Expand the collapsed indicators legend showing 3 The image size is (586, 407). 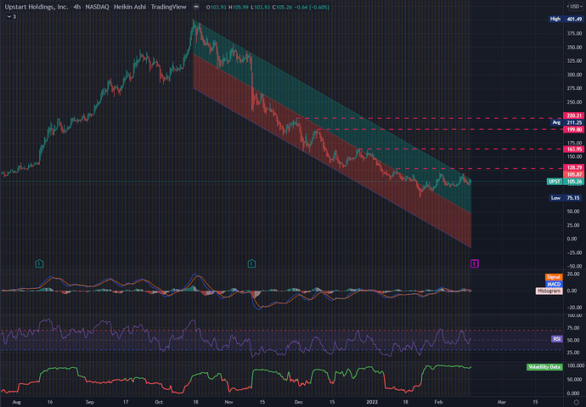pyautogui.click(x=11, y=16)
